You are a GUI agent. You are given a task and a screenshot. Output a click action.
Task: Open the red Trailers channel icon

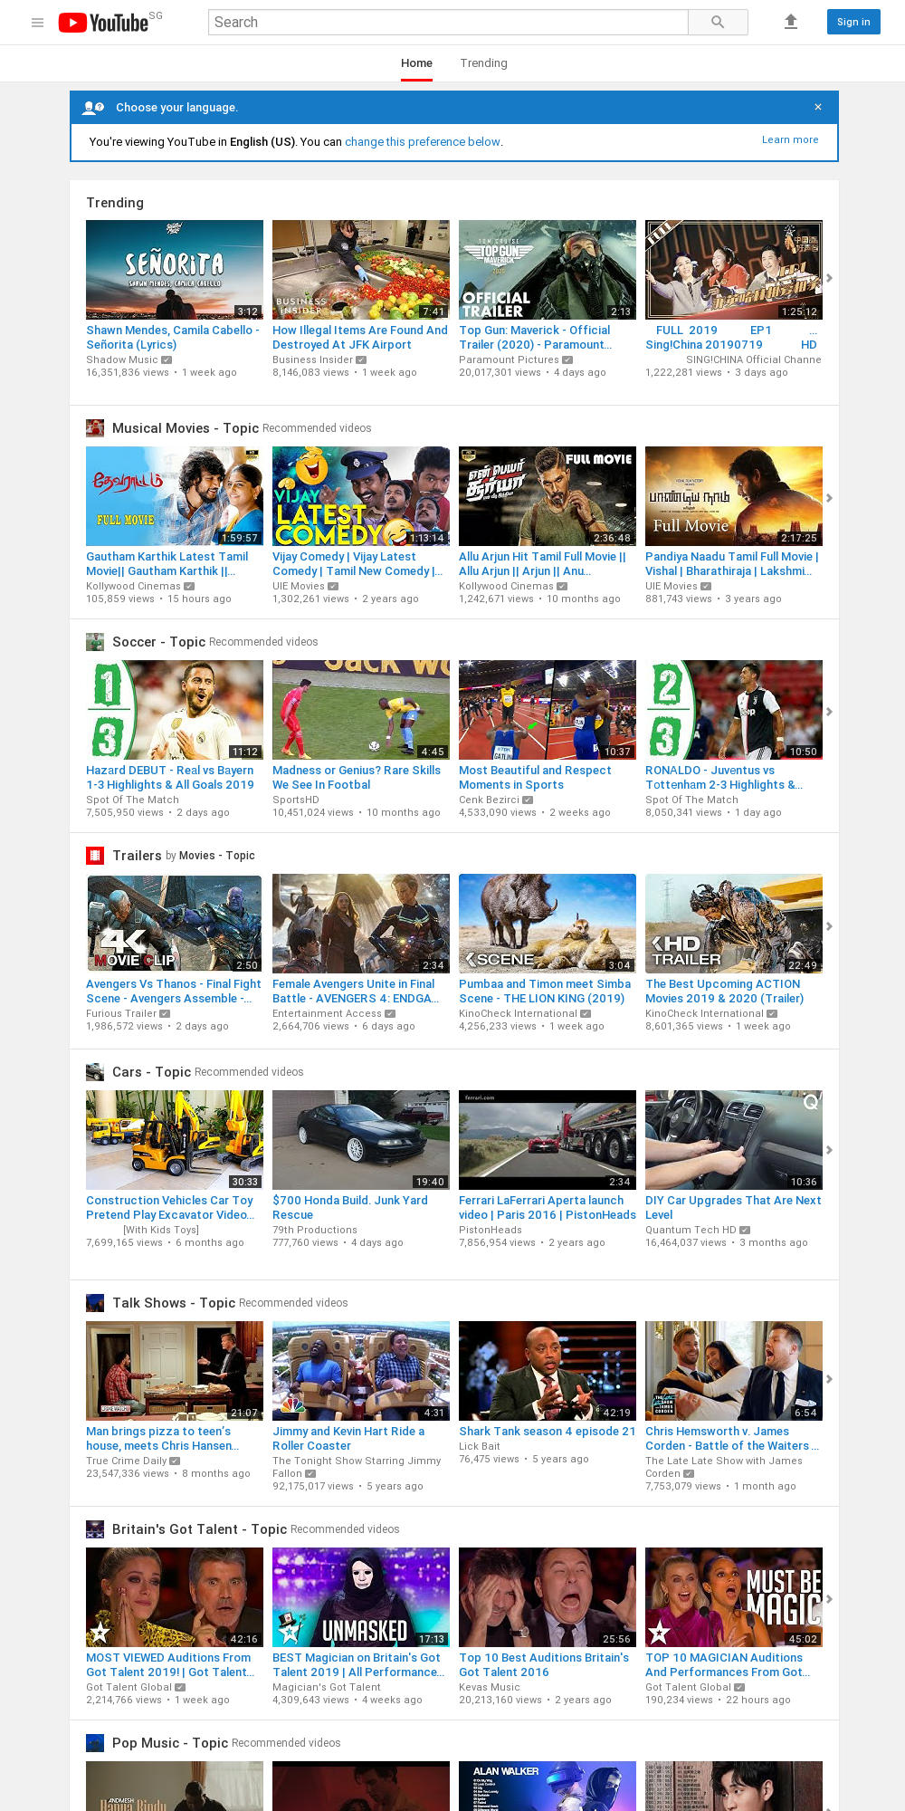coord(95,856)
